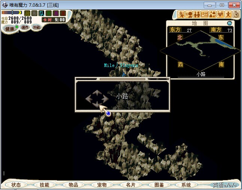242x190 pixels.
Task: Click the chat/shout action icon
Action: point(189,15)
